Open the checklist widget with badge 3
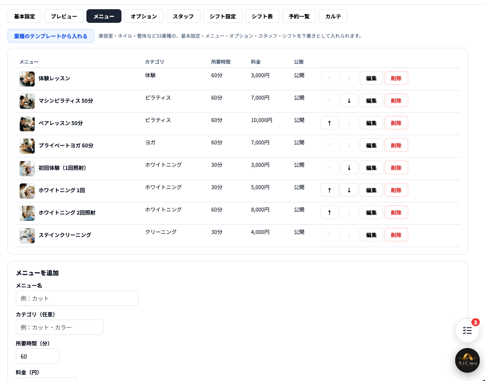The width and height of the screenshot is (485, 381). click(x=467, y=331)
